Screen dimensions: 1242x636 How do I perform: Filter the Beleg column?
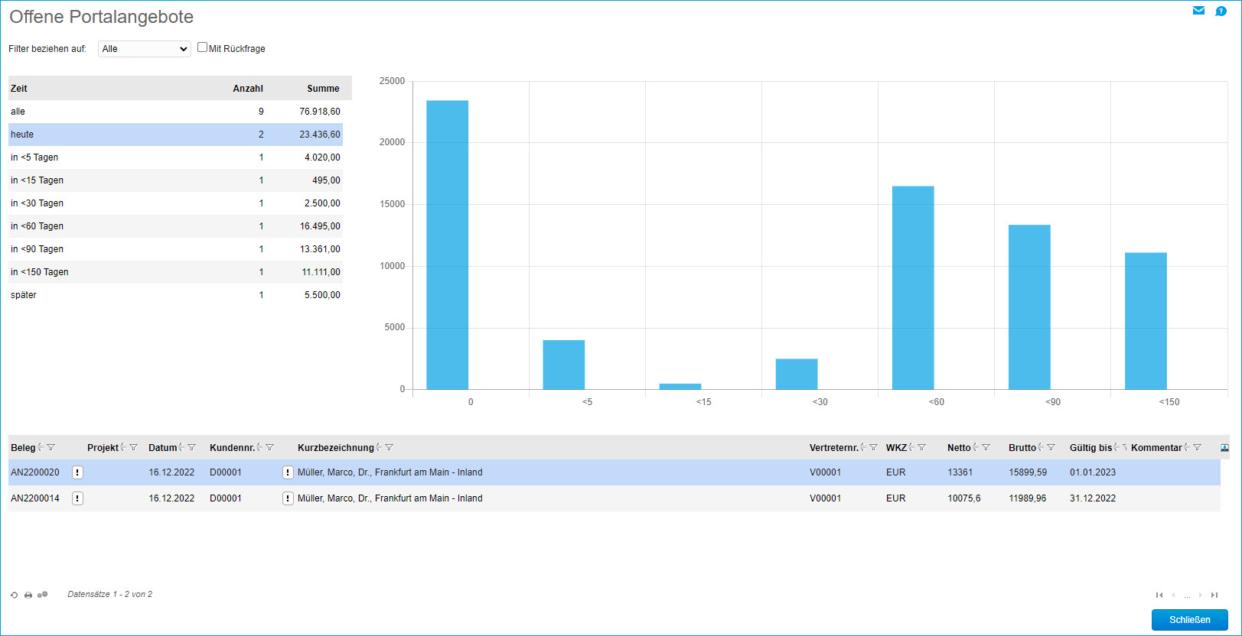(x=51, y=447)
